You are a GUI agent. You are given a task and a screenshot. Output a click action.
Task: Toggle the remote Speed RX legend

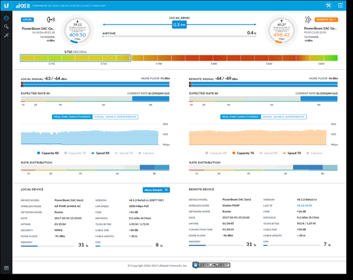pos(268,153)
